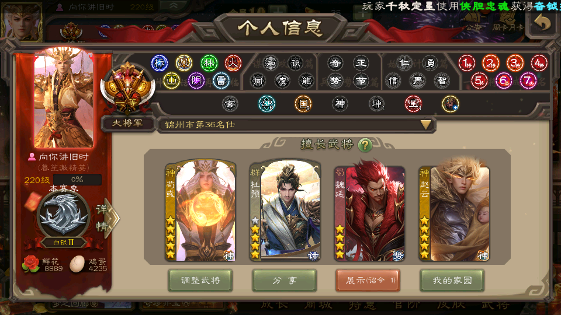Tap the red 星 badge icon
The image size is (561, 315).
click(413, 104)
